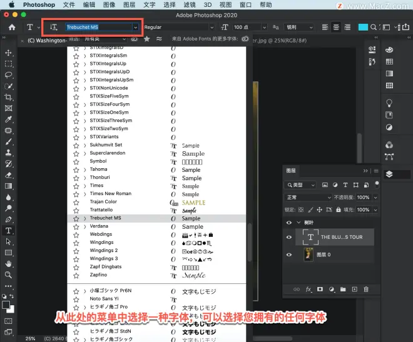
Task: Open the font size dropdown
Action: coord(264,27)
